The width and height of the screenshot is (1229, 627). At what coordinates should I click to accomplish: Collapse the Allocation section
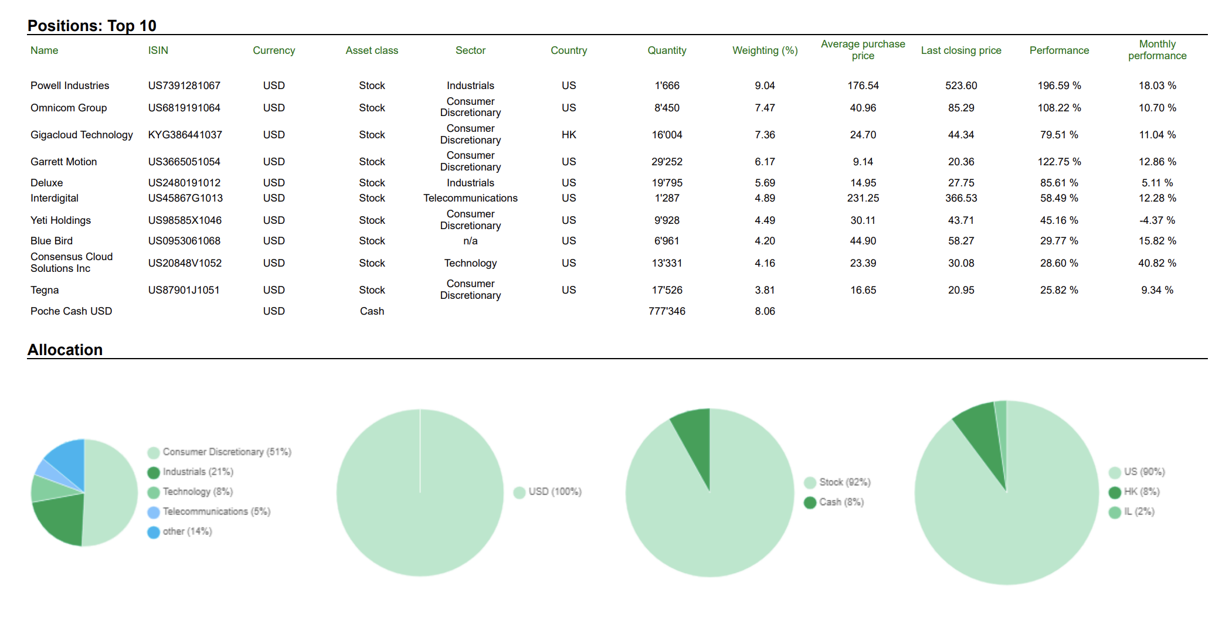[64, 350]
